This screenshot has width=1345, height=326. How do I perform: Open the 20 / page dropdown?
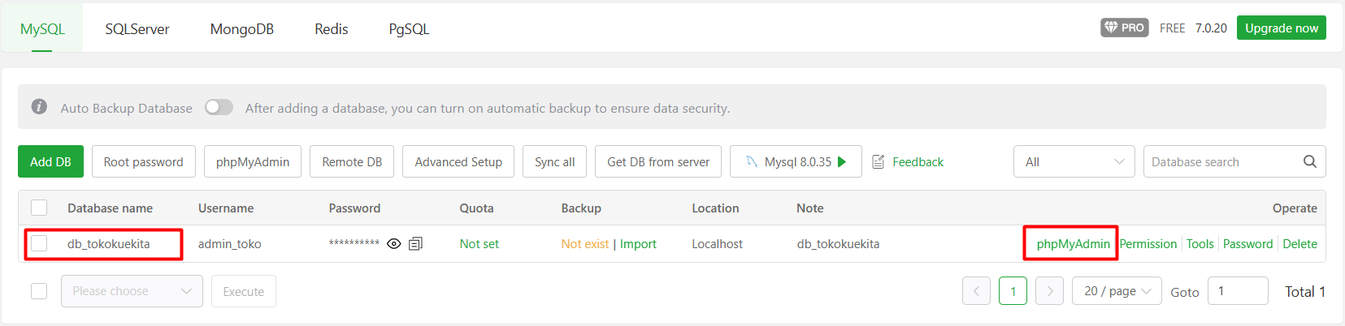tap(1117, 291)
